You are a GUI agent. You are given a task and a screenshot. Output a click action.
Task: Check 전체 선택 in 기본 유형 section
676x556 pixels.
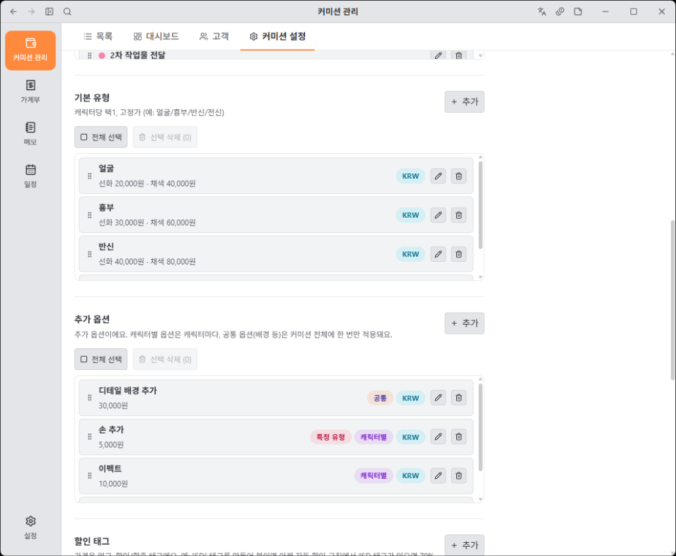pyautogui.click(x=101, y=137)
